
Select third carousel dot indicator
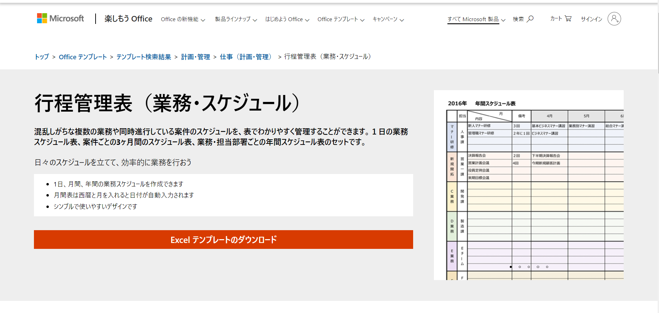[x=529, y=267]
